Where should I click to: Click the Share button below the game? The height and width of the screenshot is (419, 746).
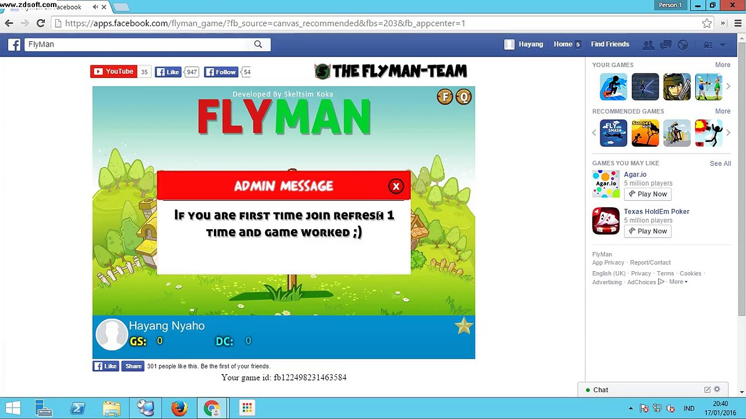pyautogui.click(x=133, y=366)
